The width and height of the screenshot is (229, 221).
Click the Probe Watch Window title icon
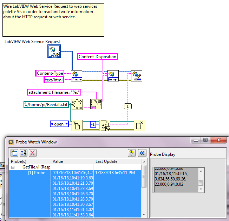[x=11, y=142]
